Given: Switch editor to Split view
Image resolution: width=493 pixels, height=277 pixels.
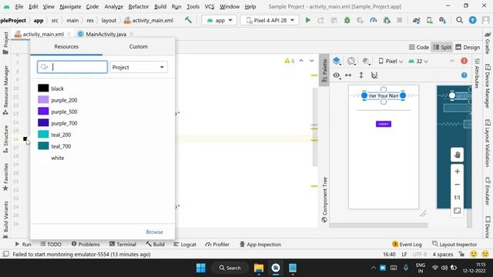Looking at the screenshot, I should [441, 47].
